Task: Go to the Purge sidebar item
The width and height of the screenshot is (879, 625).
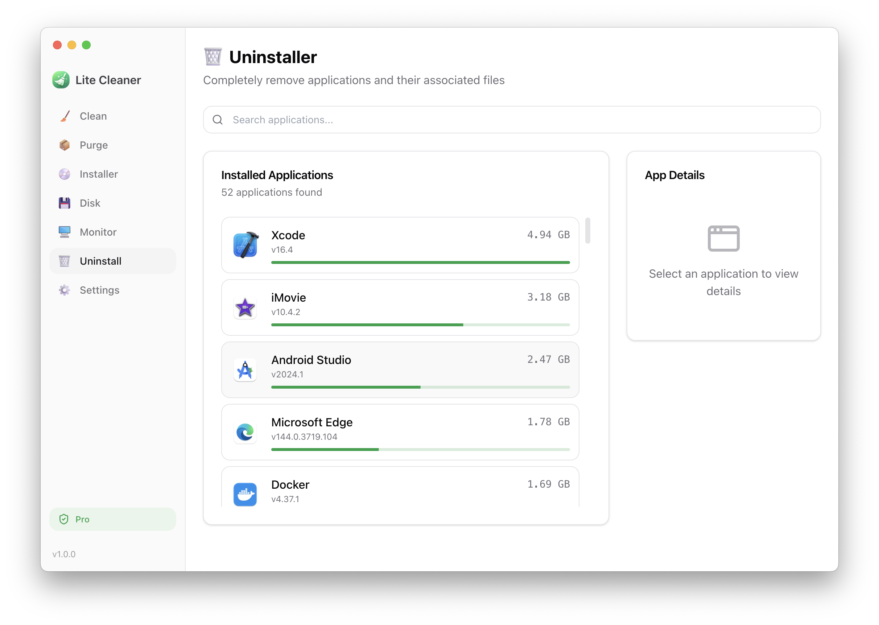Action: pyautogui.click(x=94, y=145)
